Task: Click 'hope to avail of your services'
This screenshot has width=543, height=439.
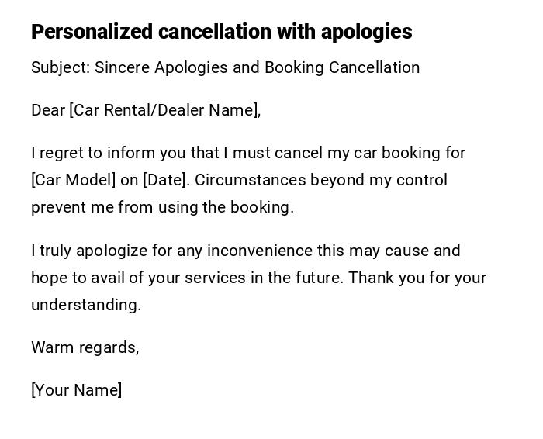Action: point(138,278)
